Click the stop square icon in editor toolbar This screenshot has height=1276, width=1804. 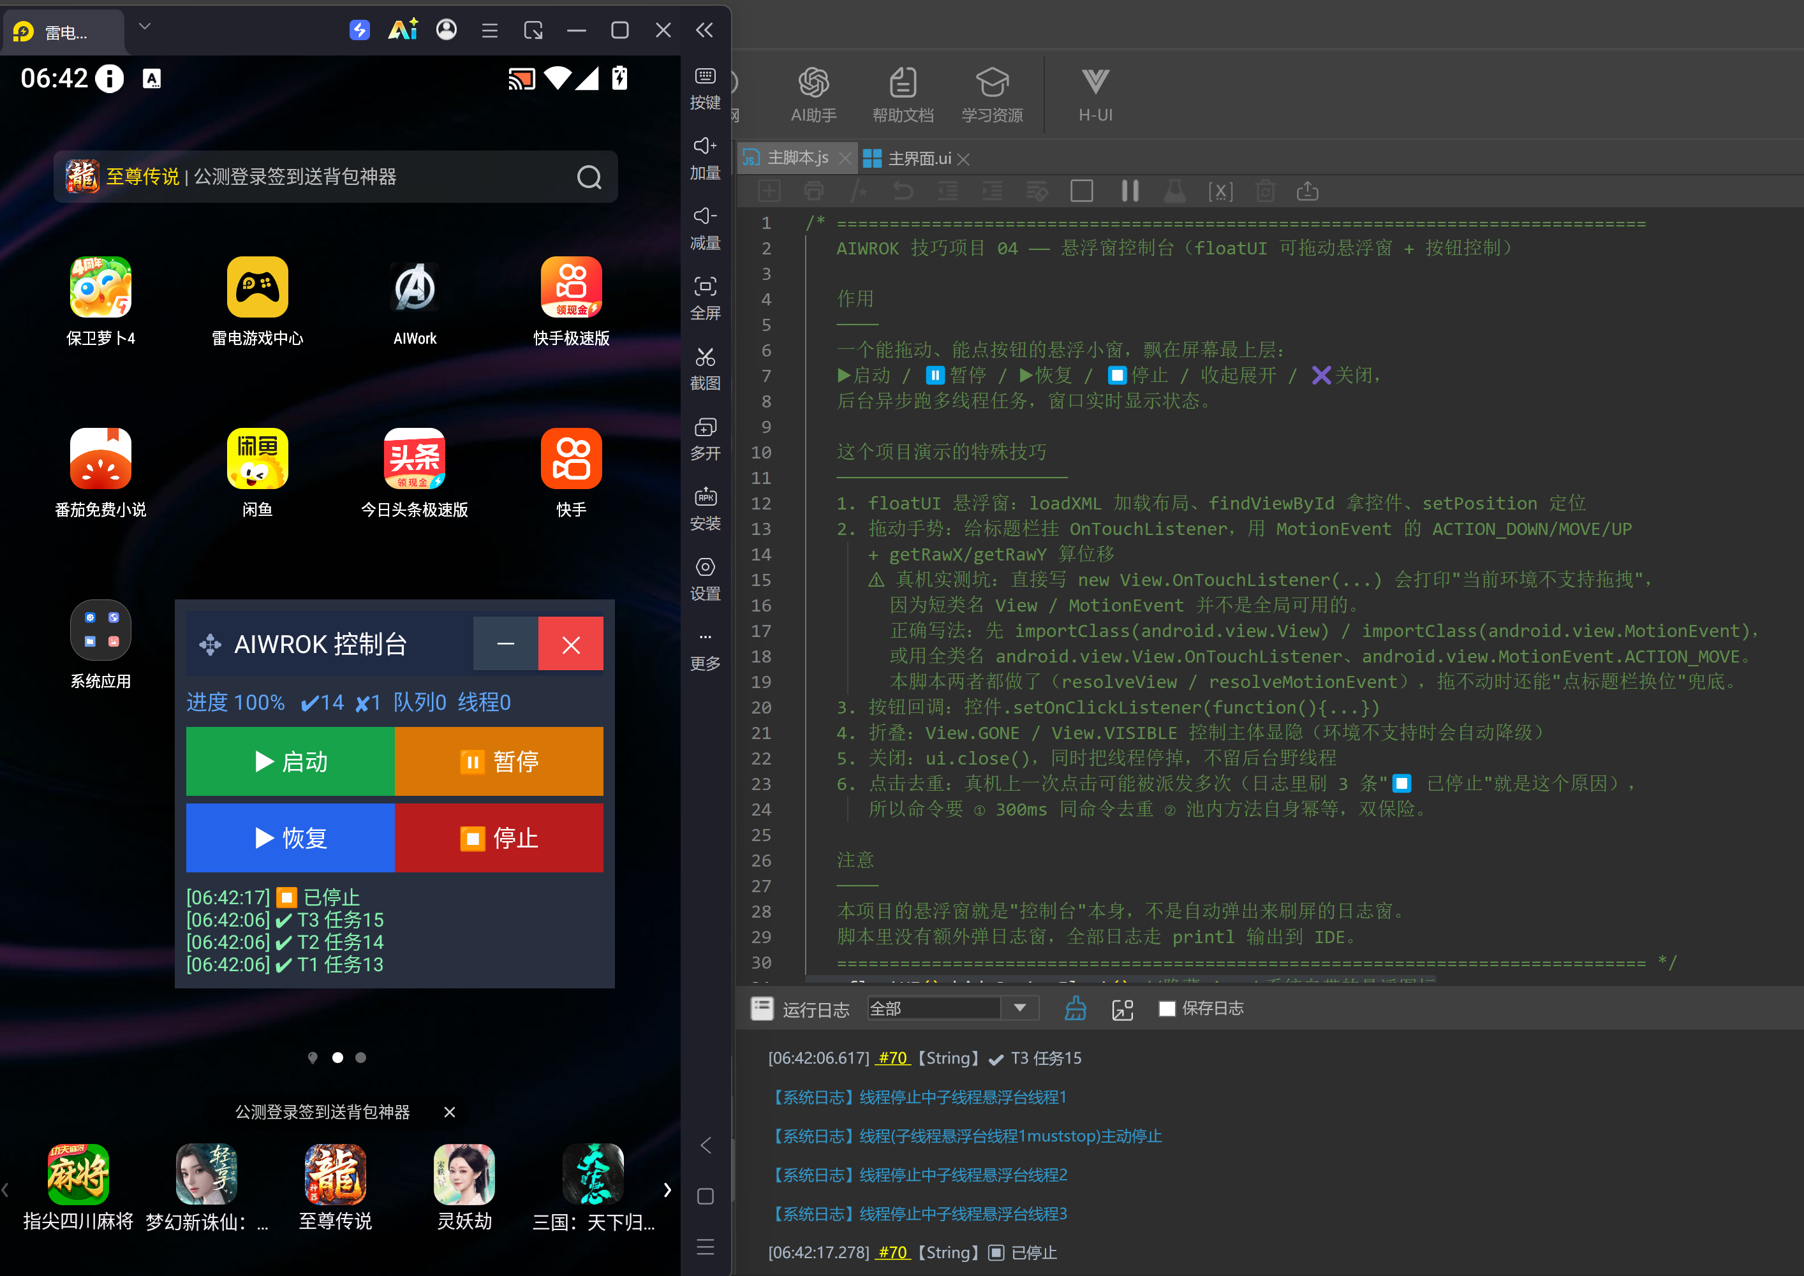pyautogui.click(x=1082, y=191)
